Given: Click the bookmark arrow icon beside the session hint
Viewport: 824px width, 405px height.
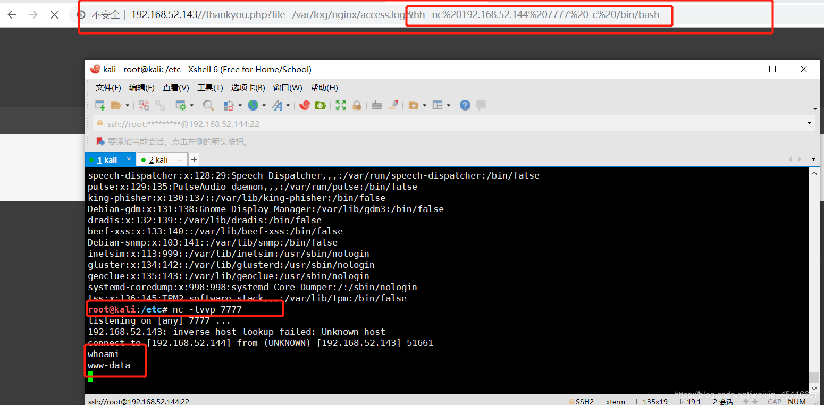Looking at the screenshot, I should [x=100, y=141].
